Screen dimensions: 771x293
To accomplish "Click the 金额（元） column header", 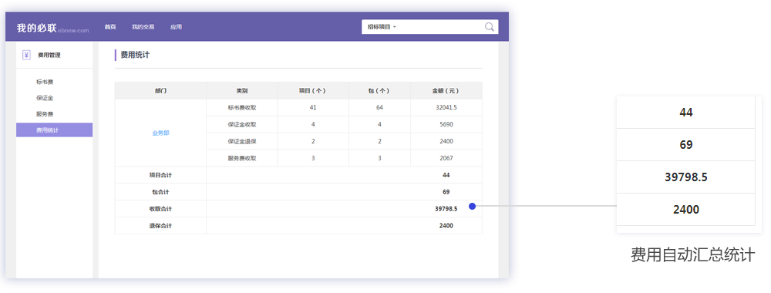I will point(446,91).
